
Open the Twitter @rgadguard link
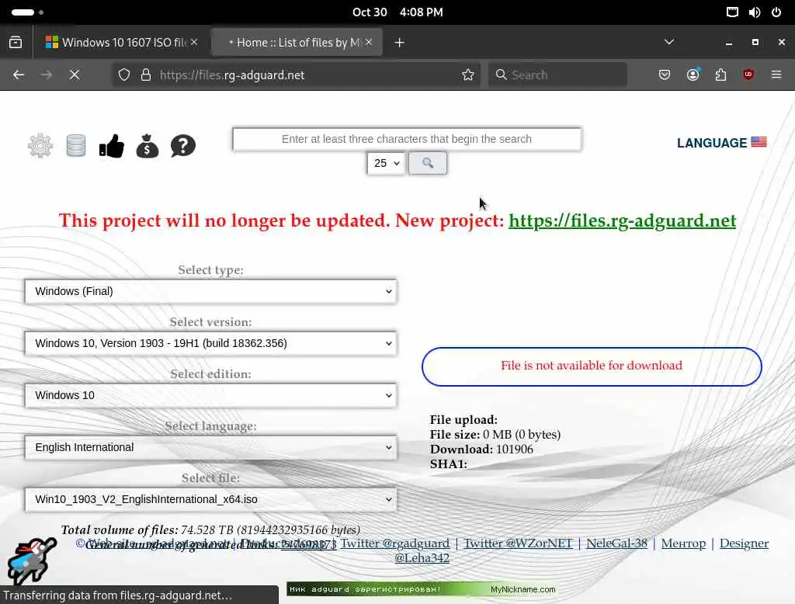pos(395,543)
